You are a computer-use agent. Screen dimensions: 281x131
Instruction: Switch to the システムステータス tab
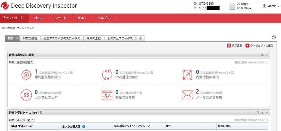coord(120,39)
